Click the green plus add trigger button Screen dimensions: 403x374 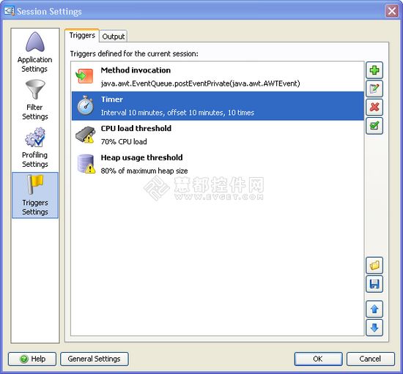point(374,70)
